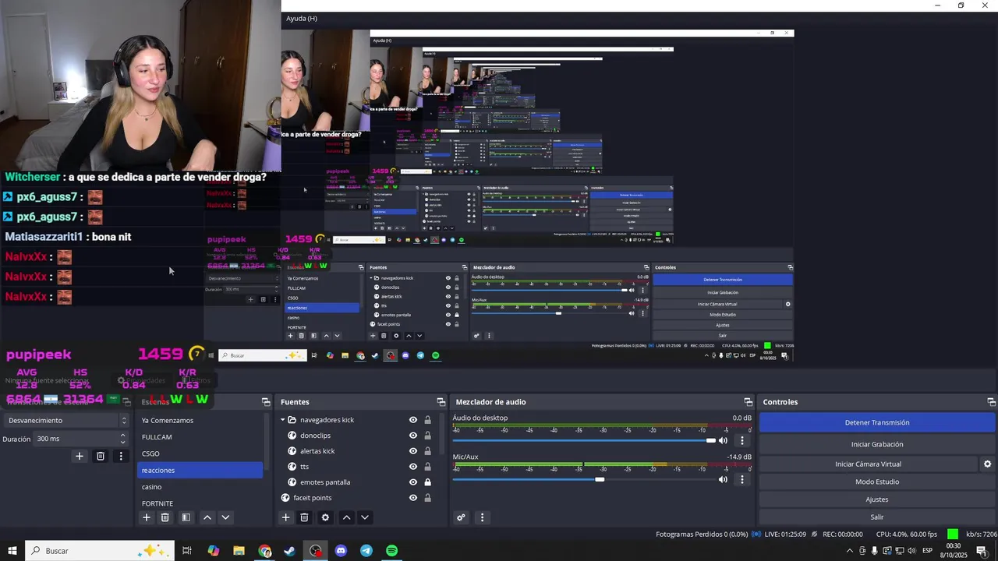Lock the donoclips source
The height and width of the screenshot is (561, 998).
coord(427,436)
